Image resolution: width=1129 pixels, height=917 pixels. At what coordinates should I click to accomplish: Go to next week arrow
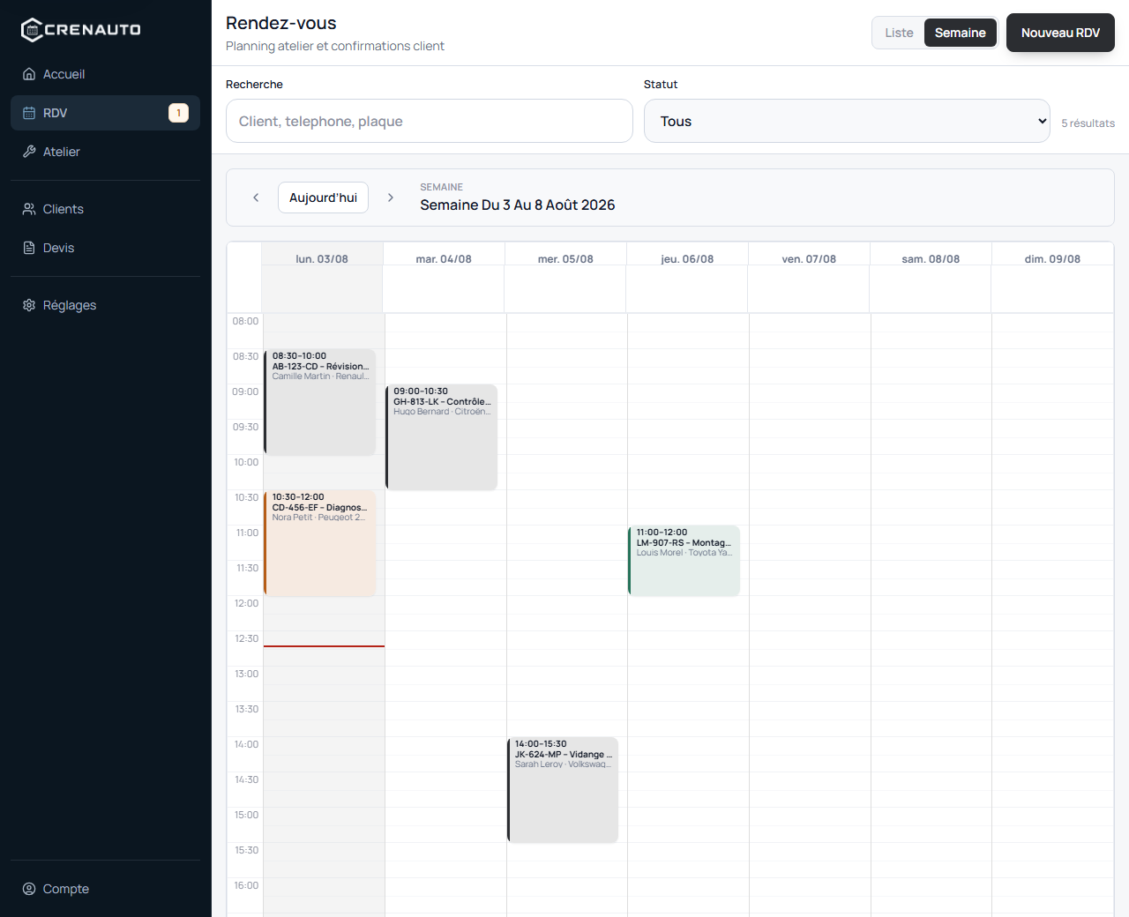(391, 198)
